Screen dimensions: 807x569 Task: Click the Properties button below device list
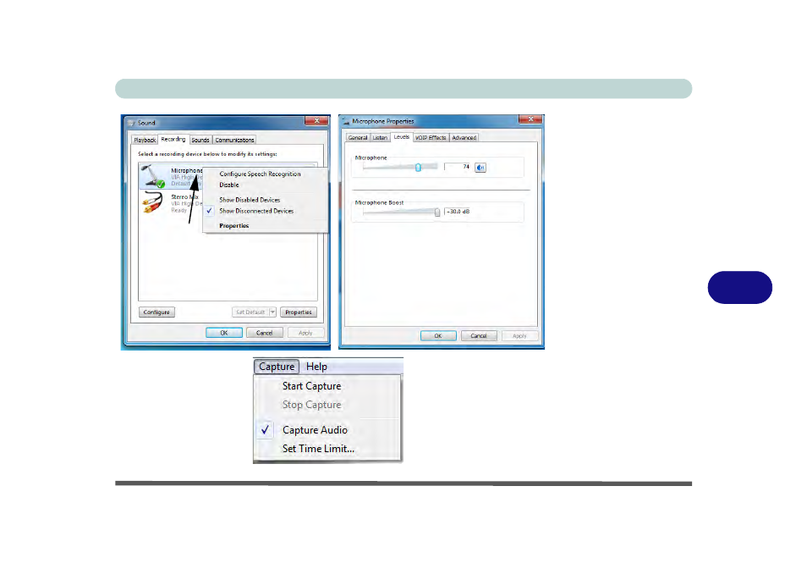pos(299,312)
